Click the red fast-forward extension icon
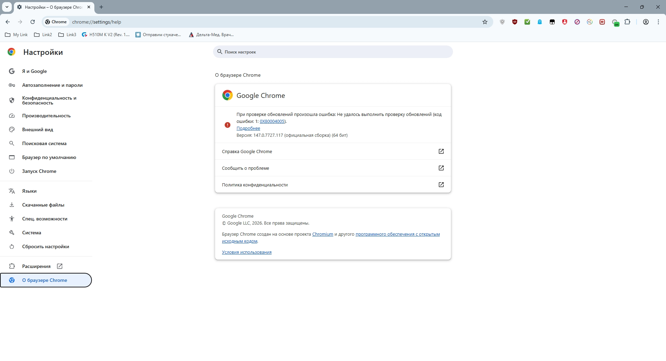666x361 pixels. coord(602,22)
